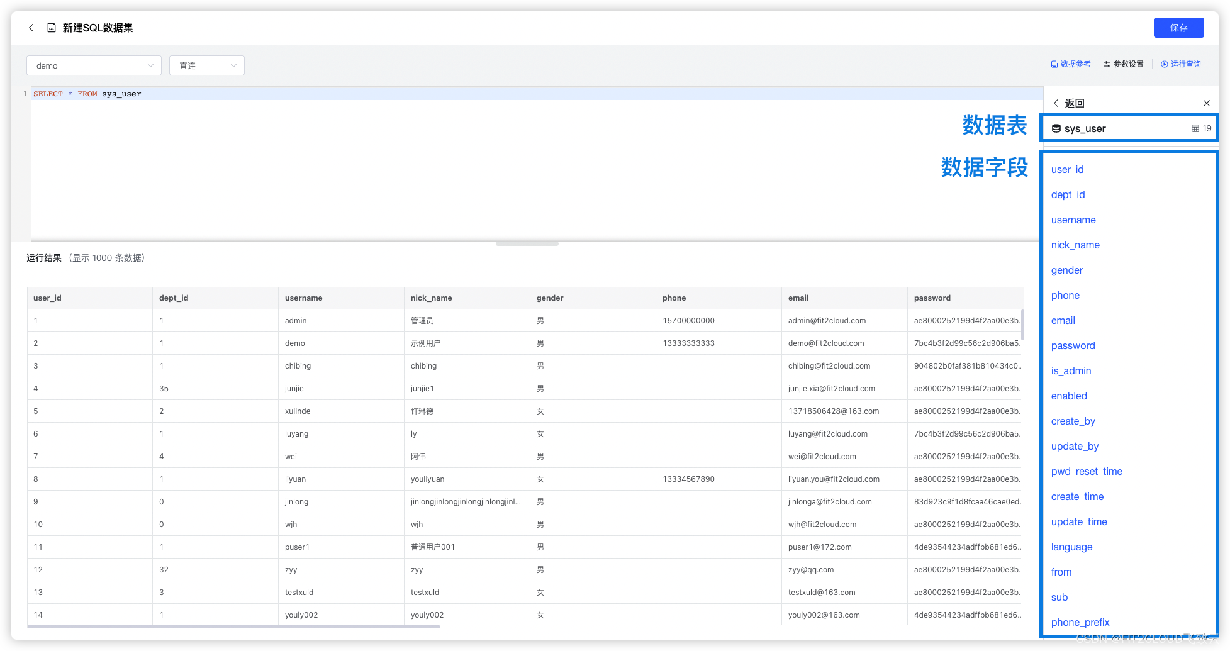Click the database icon beside sys_user
Screen dimensions: 1230x651
tap(1056, 128)
